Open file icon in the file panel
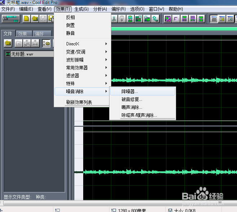This screenshot has height=212, width=237. [8, 44]
